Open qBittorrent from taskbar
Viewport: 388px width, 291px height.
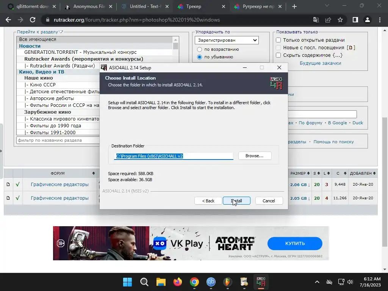pyautogui.click(x=211, y=282)
